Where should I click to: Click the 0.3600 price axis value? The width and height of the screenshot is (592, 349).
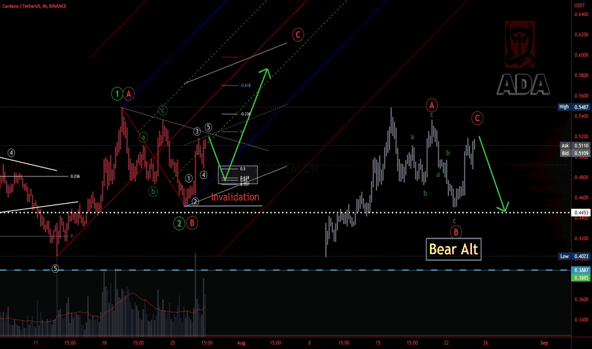click(581, 300)
